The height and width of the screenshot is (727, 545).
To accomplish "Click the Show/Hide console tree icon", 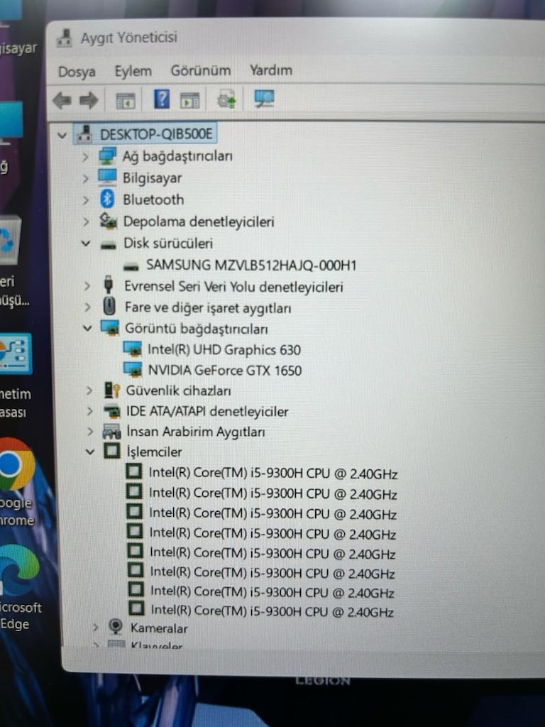I will 126,101.
